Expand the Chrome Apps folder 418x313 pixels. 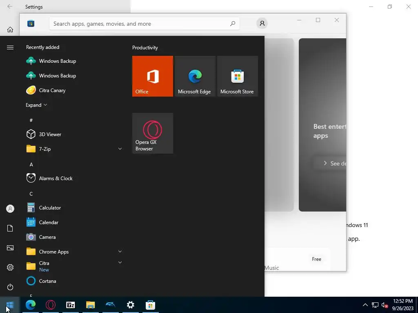point(120,251)
